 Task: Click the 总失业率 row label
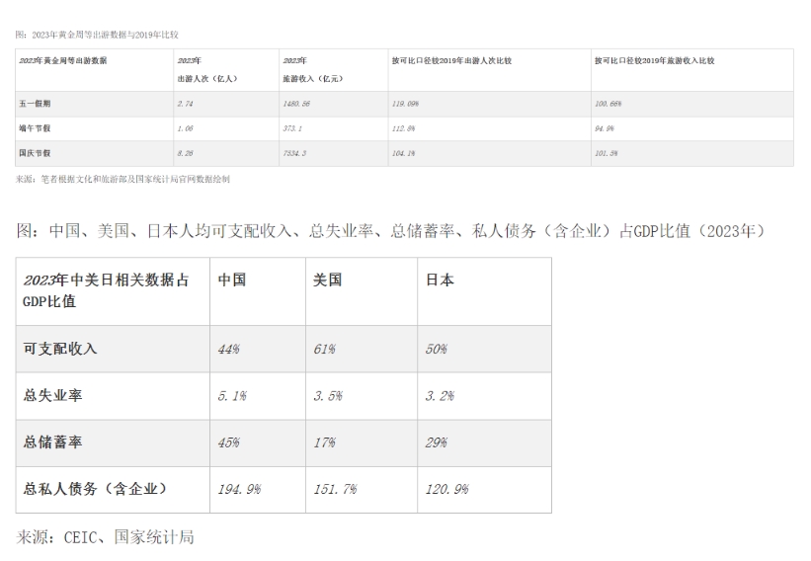(x=52, y=396)
